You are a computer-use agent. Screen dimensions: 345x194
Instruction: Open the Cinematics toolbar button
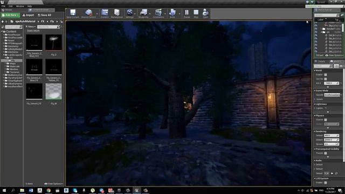[158, 13]
